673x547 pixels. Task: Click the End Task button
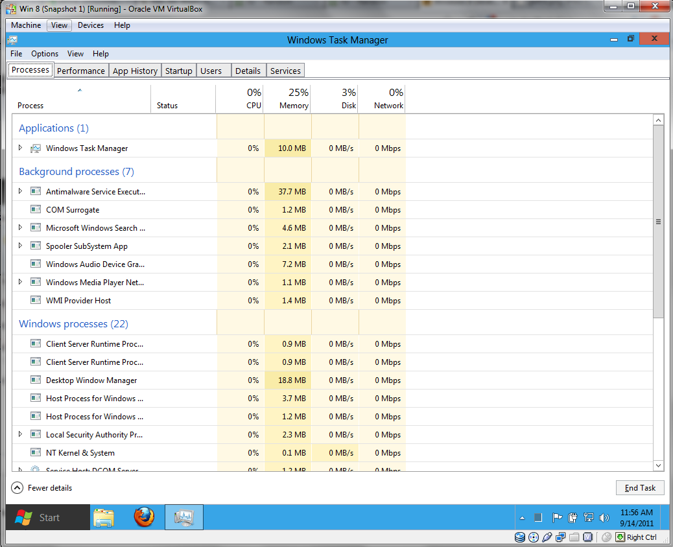tap(640, 488)
